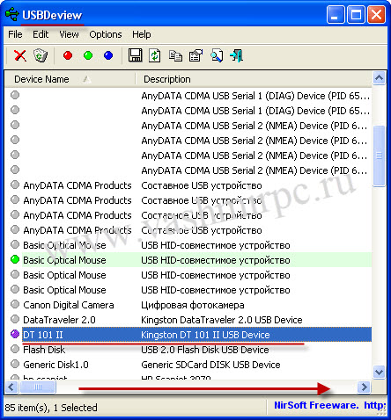This screenshot has height=420, width=391.
Task: Click the red circle disconnect device icon
Action: pyautogui.click(x=68, y=55)
